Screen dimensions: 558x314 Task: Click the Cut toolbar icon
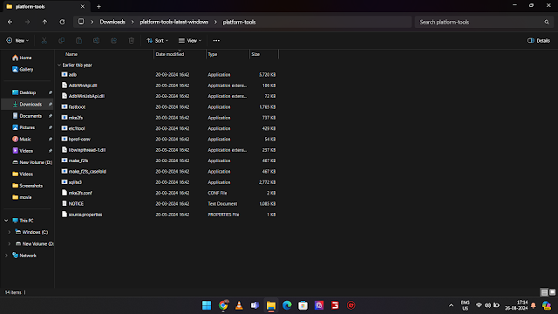tap(44, 41)
